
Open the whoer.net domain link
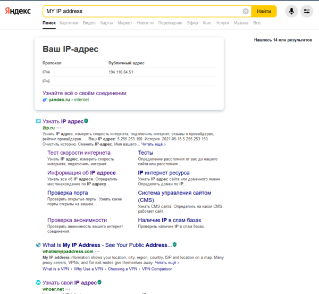[53, 289]
